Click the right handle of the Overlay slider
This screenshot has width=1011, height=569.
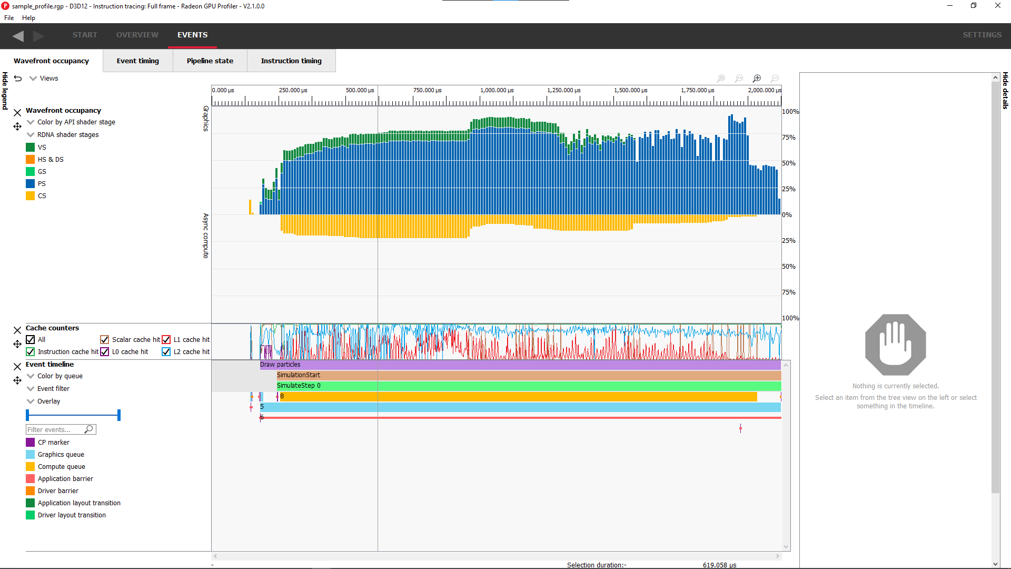click(x=119, y=415)
